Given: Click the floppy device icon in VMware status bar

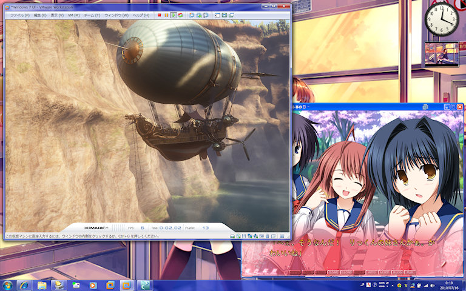Looking at the screenshot, I should click(244, 236).
